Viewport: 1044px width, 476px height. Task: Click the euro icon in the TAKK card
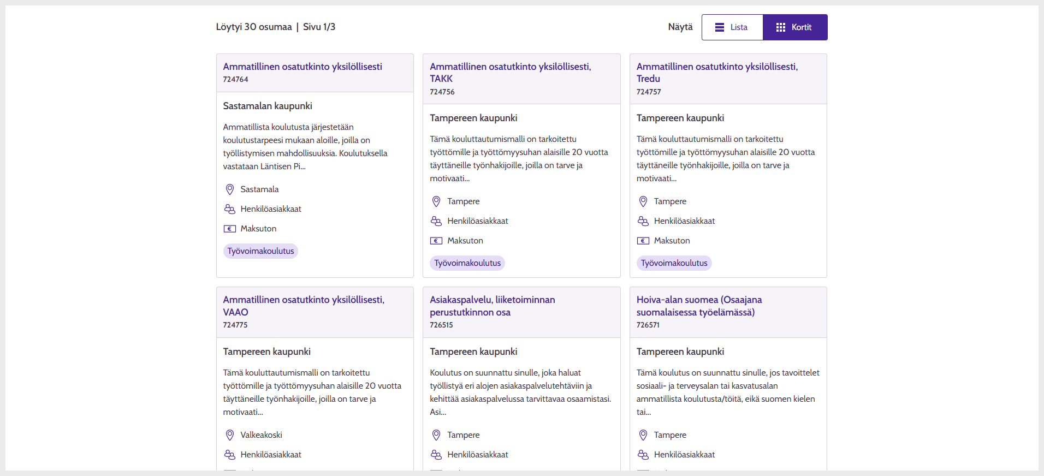click(x=436, y=241)
